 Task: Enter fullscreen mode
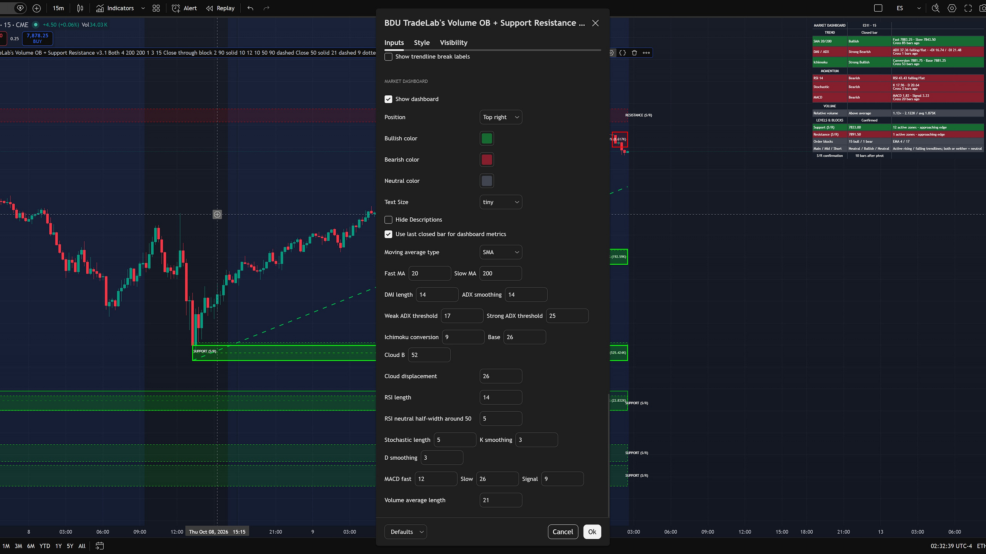click(x=968, y=8)
